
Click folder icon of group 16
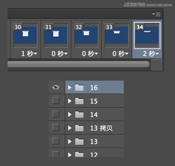pyautogui.click(x=79, y=87)
